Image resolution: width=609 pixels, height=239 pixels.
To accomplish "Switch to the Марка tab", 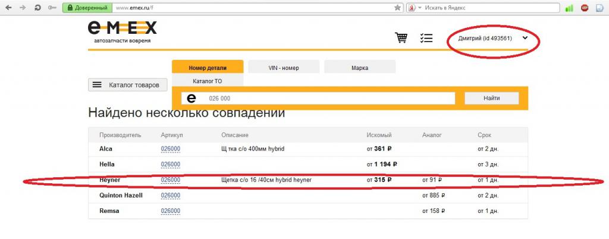I will point(360,68).
